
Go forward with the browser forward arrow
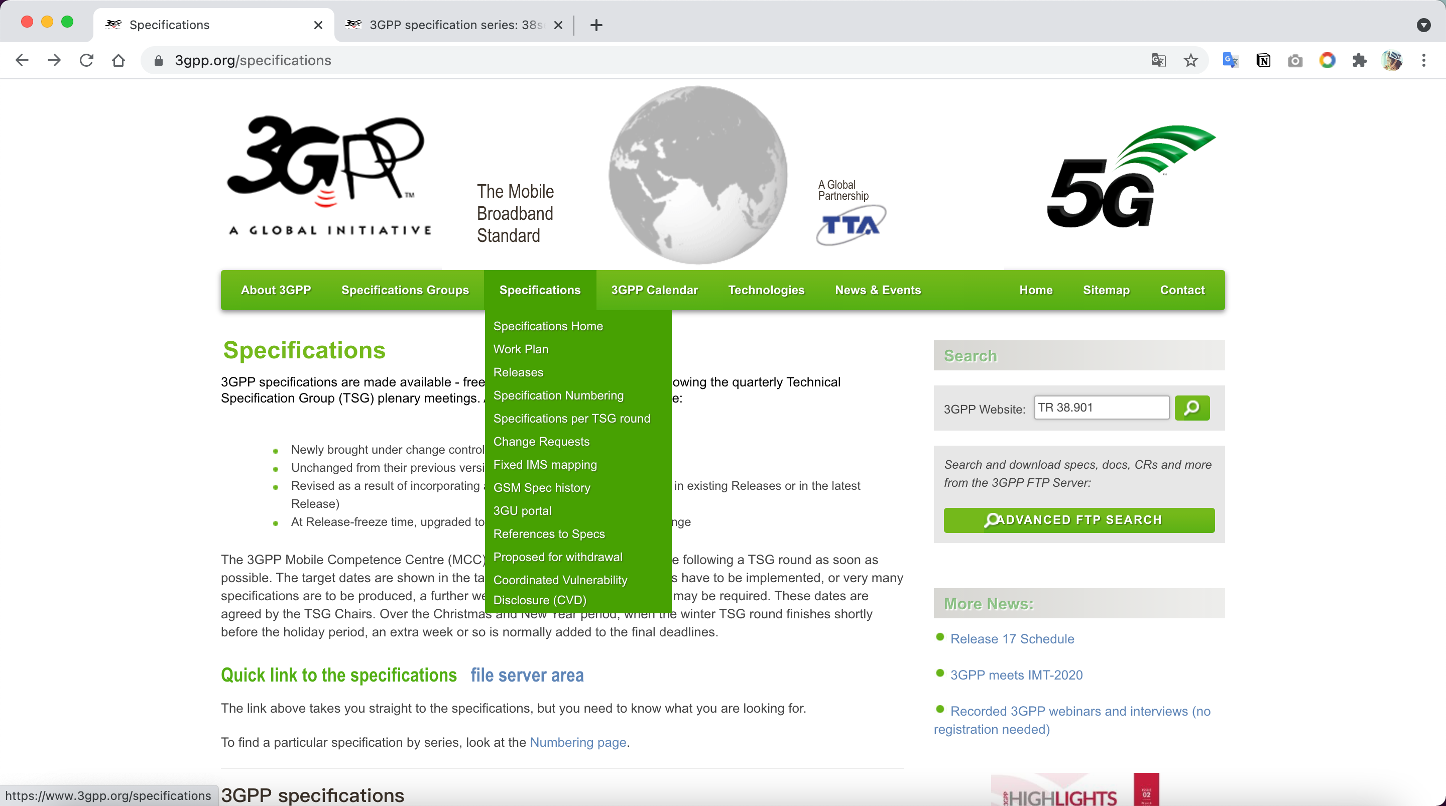(54, 60)
